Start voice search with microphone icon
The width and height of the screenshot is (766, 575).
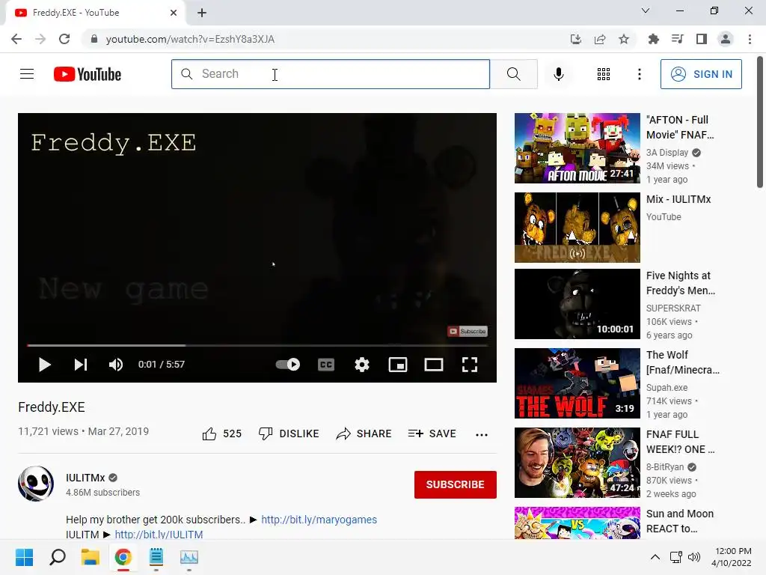(558, 74)
